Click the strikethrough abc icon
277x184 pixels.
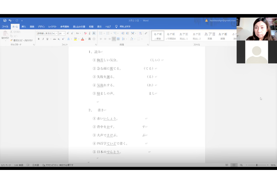point(54,39)
